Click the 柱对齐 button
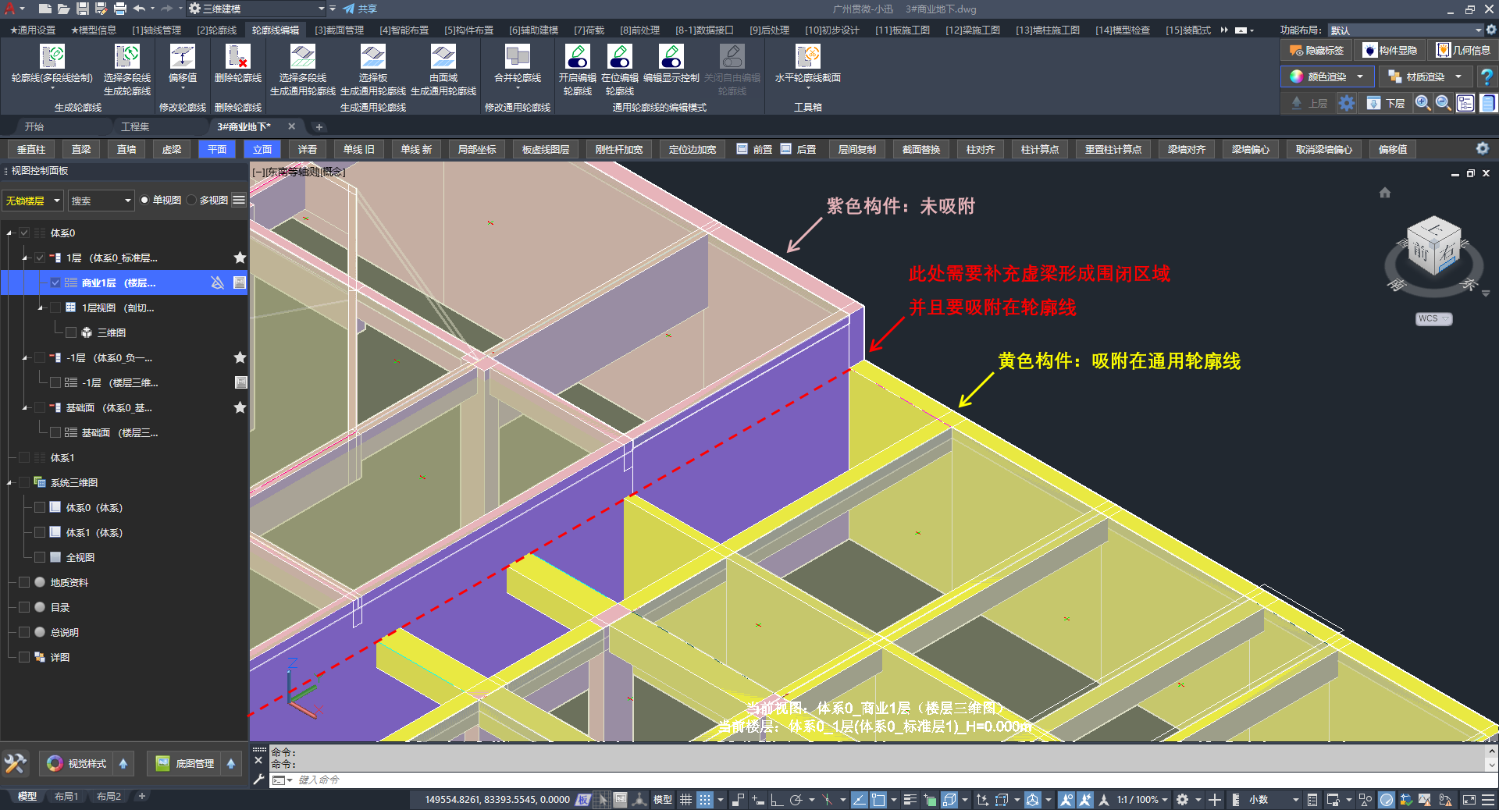Image resolution: width=1499 pixels, height=810 pixels. [x=980, y=149]
